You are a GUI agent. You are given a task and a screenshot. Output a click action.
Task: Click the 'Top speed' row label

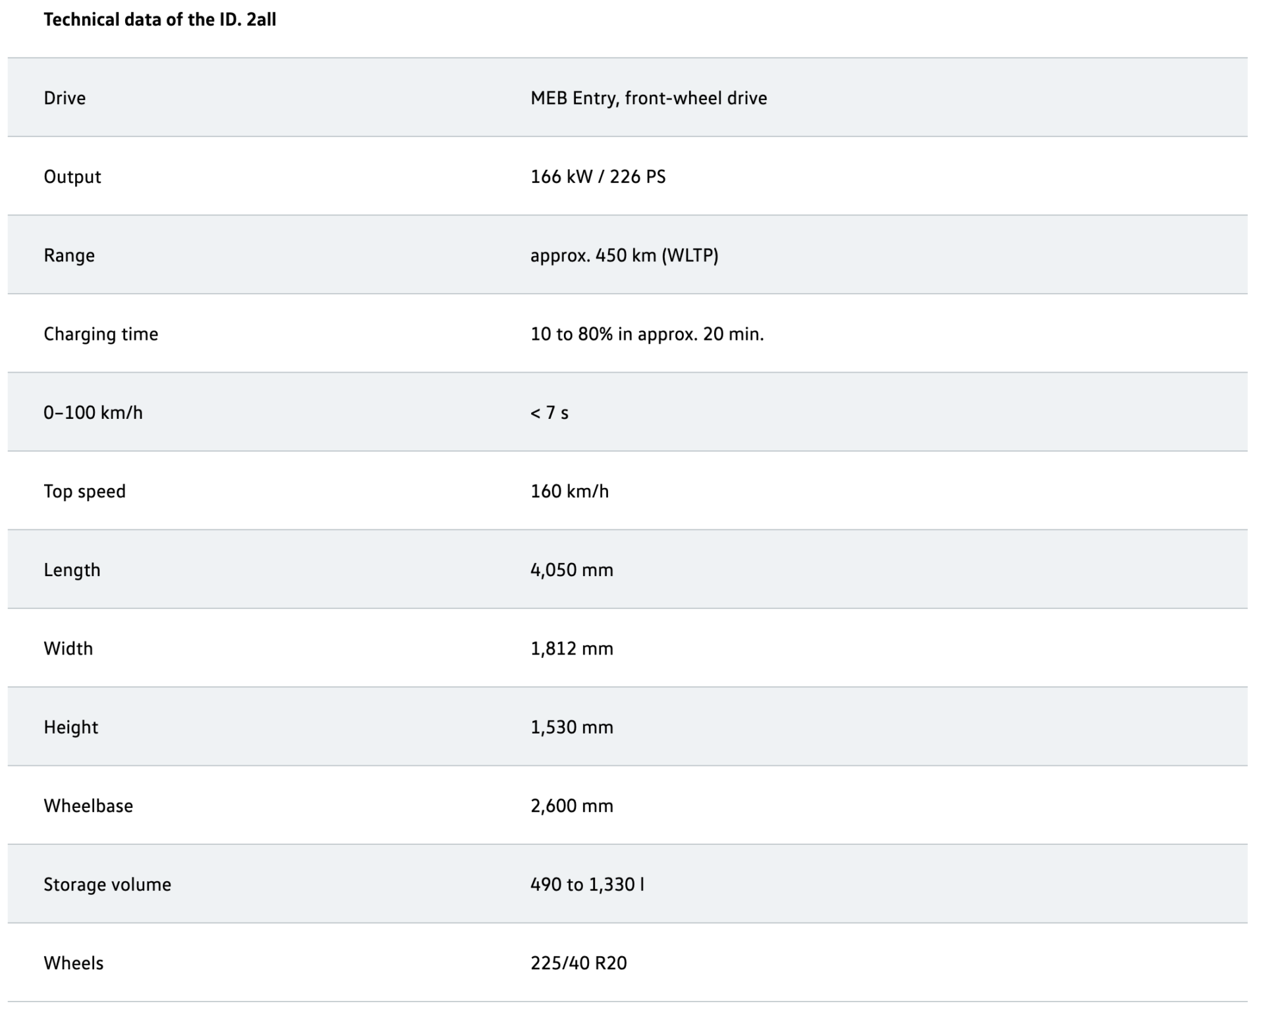84,492
